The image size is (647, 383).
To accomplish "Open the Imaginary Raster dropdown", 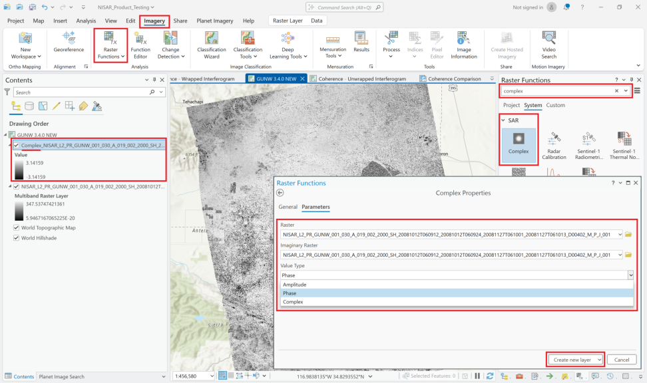I will tap(620, 255).
